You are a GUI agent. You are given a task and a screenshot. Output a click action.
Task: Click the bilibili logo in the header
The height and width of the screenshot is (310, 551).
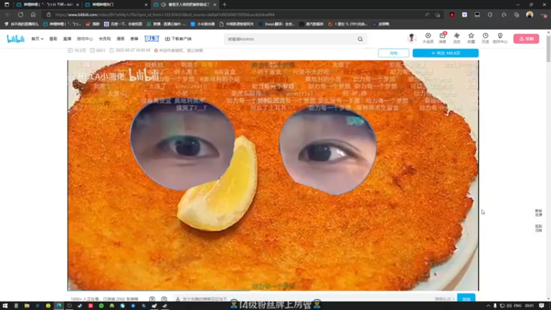pyautogui.click(x=16, y=39)
